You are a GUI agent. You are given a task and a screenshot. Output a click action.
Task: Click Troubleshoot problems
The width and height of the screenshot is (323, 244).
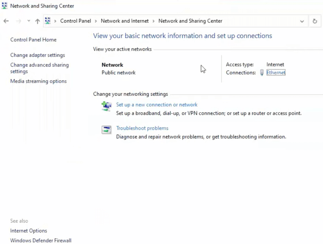click(x=142, y=128)
